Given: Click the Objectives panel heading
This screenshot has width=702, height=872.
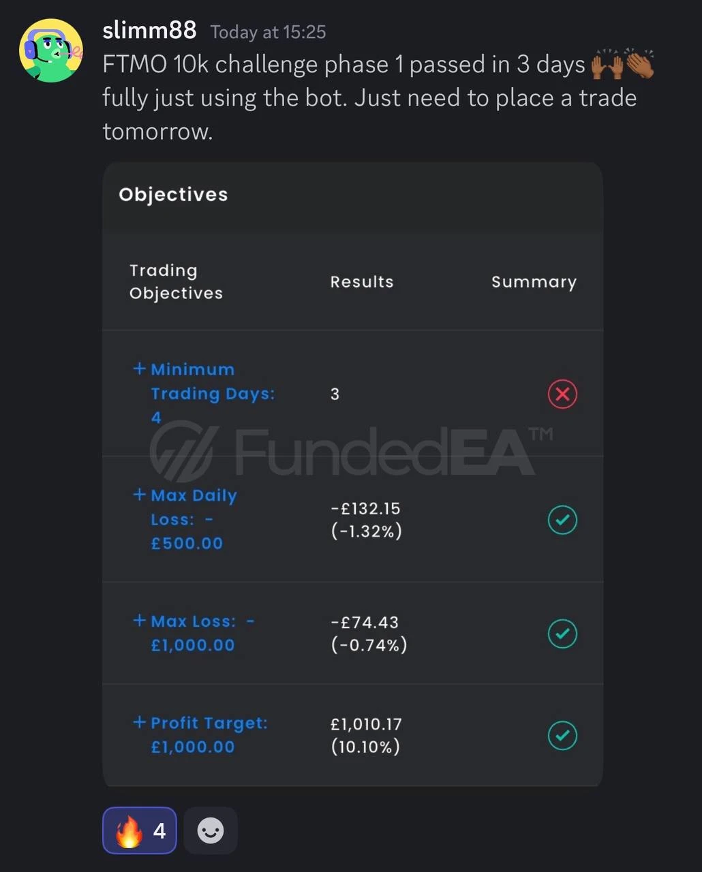Looking at the screenshot, I should click(173, 195).
